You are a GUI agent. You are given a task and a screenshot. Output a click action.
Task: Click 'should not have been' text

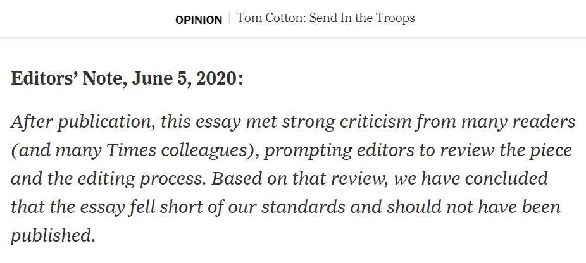474,207
